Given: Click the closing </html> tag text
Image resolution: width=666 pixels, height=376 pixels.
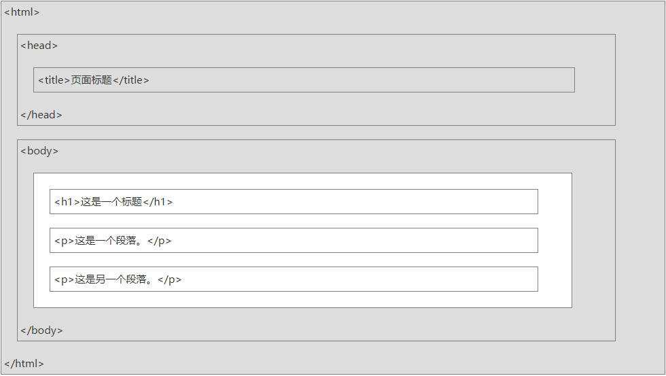Looking at the screenshot, I should tap(24, 364).
